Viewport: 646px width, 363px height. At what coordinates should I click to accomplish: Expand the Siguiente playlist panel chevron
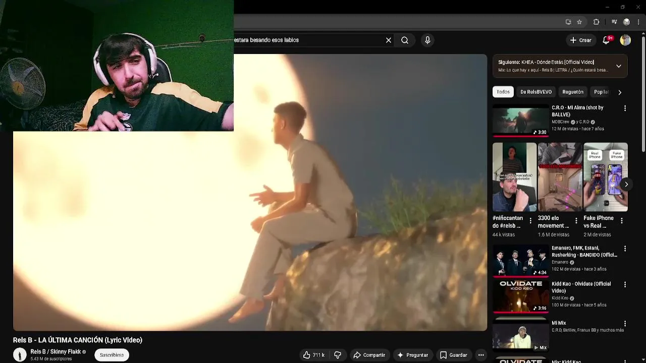point(618,66)
